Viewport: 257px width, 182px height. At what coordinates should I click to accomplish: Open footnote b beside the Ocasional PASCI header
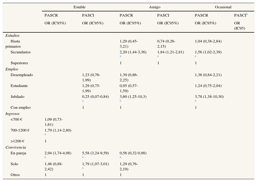click(x=247, y=14)
